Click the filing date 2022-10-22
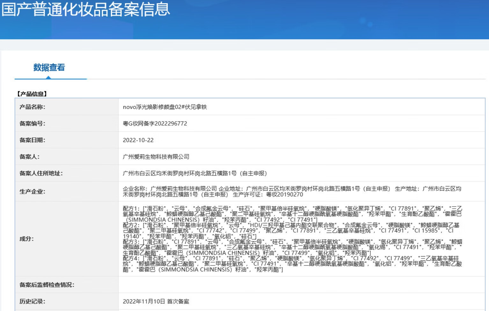Viewport: 489px width, 311px height. click(x=138, y=140)
